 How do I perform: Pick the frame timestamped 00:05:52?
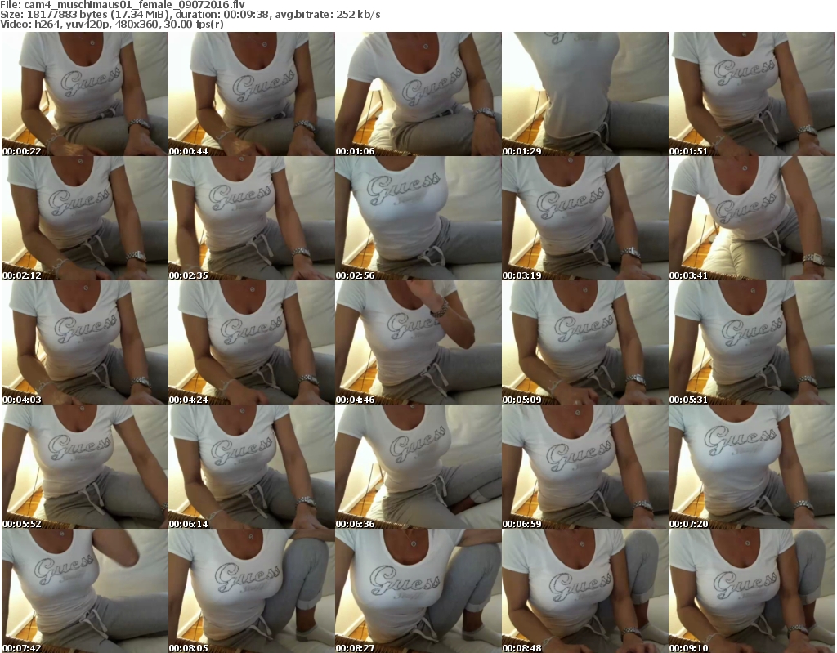tap(84, 467)
